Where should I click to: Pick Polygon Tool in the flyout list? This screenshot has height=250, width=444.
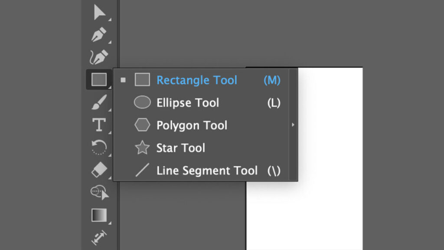[192, 125]
